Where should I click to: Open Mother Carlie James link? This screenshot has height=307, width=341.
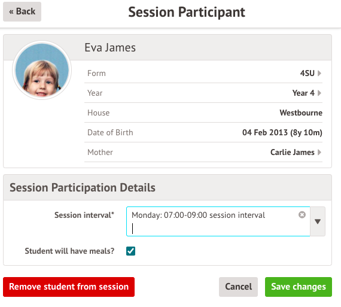(x=203, y=152)
